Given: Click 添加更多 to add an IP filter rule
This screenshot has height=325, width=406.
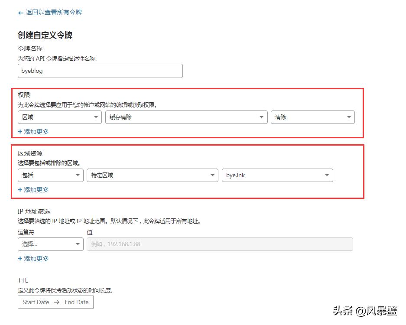Looking at the screenshot, I should pyautogui.click(x=36, y=258).
